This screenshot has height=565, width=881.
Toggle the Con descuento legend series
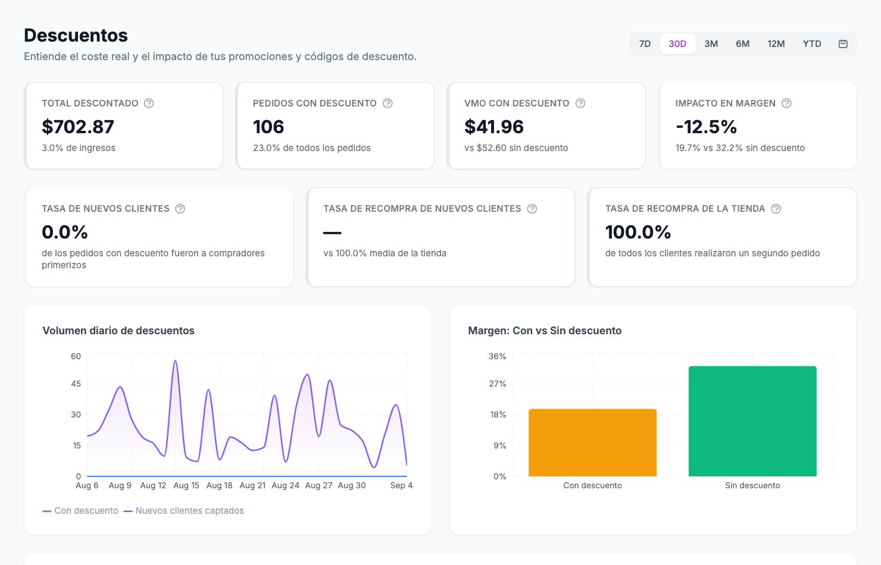pos(80,511)
